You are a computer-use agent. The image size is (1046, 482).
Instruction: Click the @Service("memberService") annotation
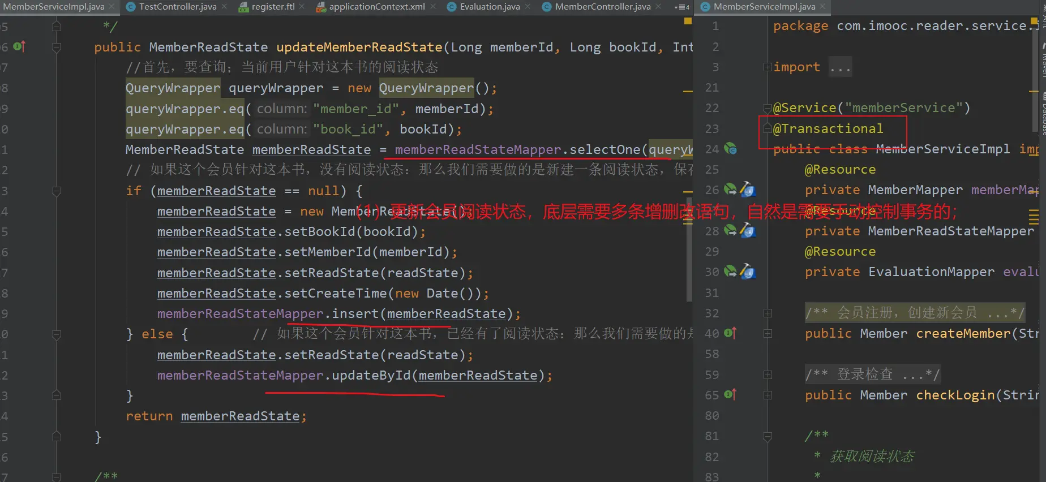pos(871,107)
